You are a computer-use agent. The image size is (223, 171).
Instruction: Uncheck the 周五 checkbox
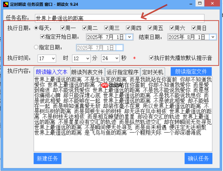point(150,28)
